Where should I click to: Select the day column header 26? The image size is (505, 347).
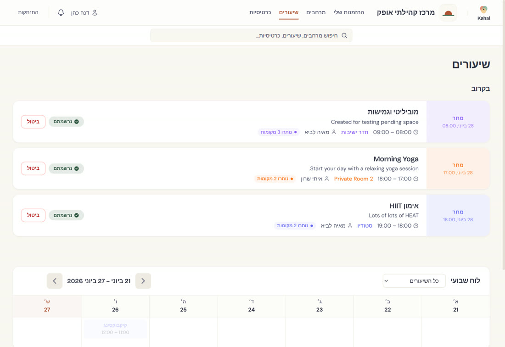[115, 306]
